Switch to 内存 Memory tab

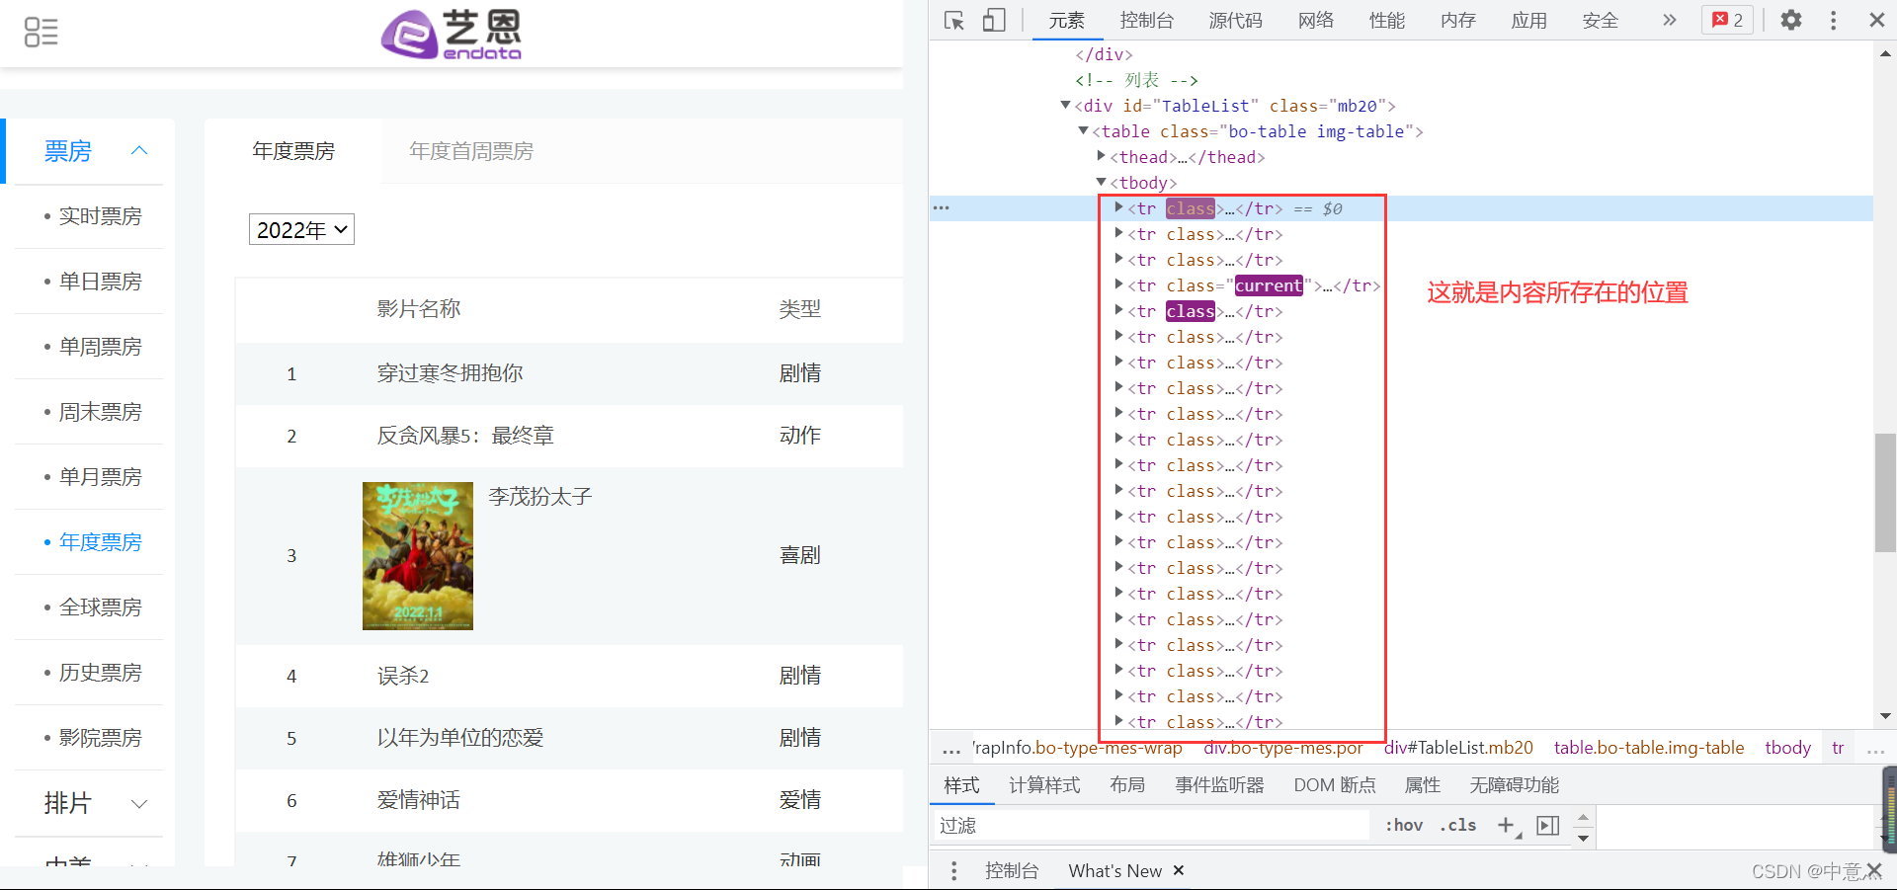click(1458, 20)
